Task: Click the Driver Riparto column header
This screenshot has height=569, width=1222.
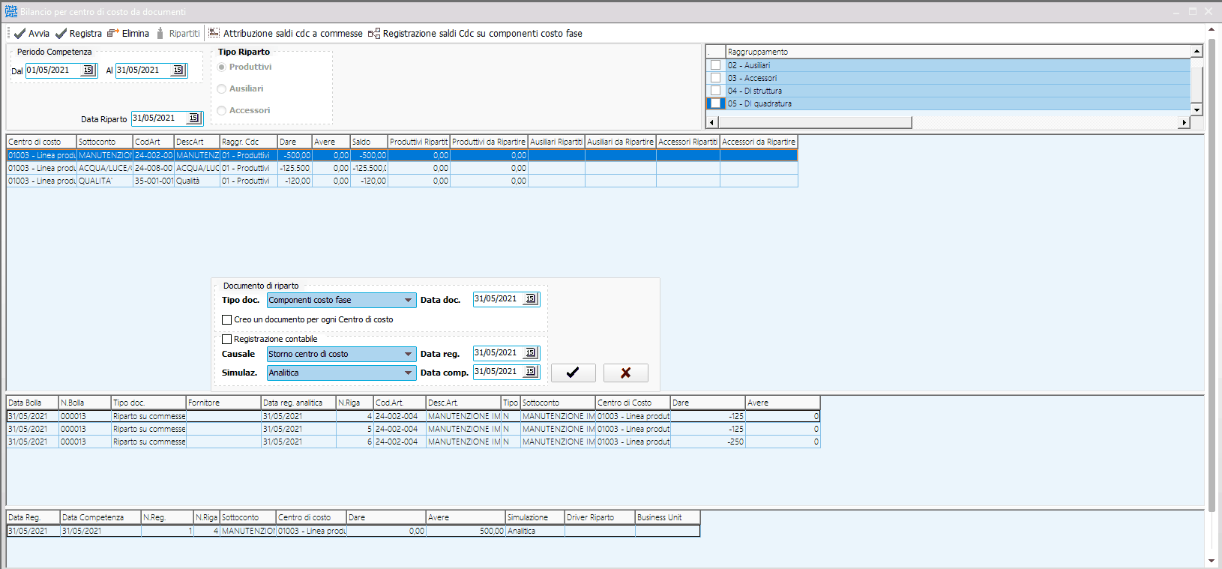Action: point(600,517)
